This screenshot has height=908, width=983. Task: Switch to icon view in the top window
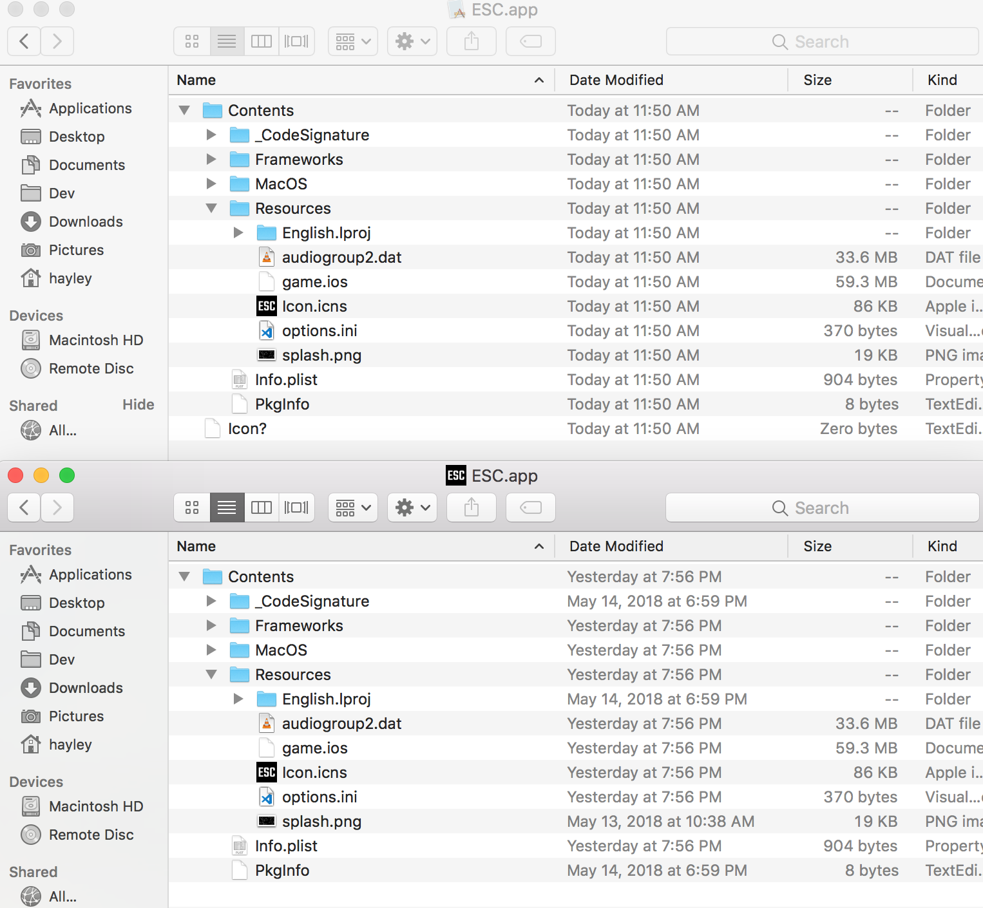tap(191, 41)
